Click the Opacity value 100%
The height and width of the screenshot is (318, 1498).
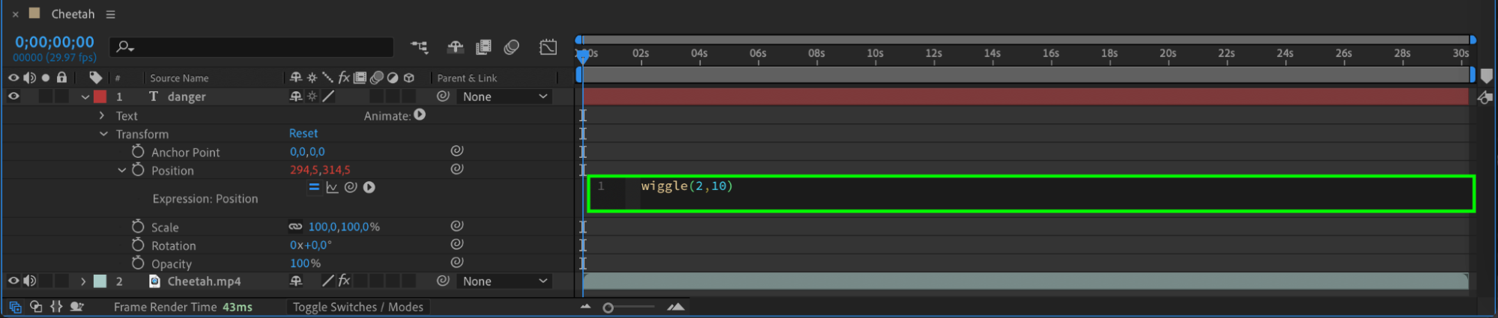(x=305, y=263)
